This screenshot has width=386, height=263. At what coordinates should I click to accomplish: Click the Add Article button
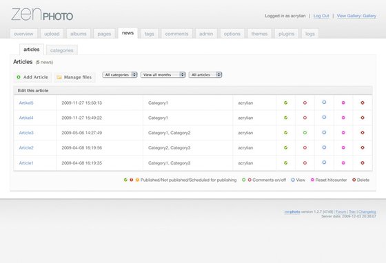32,77
